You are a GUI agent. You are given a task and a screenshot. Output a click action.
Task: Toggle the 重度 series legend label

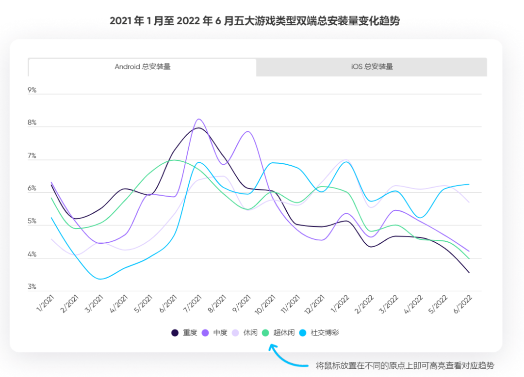[190, 333]
